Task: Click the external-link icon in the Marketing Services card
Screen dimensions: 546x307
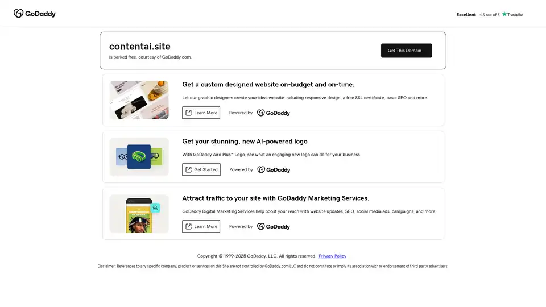Action: tap(189, 226)
